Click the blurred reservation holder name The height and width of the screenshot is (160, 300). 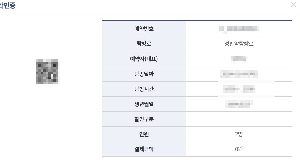click(238, 58)
